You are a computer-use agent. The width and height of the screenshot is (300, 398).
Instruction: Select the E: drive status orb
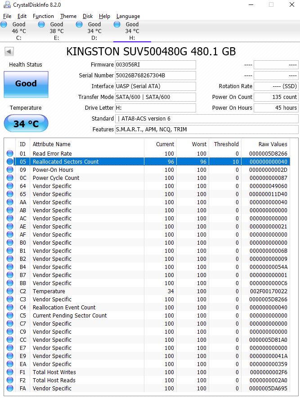42,24
